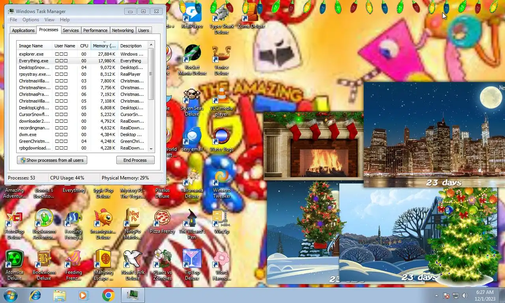Open File menu in Task Manager
The height and width of the screenshot is (303, 505).
(x=13, y=20)
